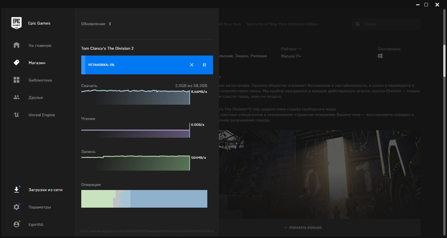Click the Скачать download speed graph
447x238 pixels.
point(136,97)
